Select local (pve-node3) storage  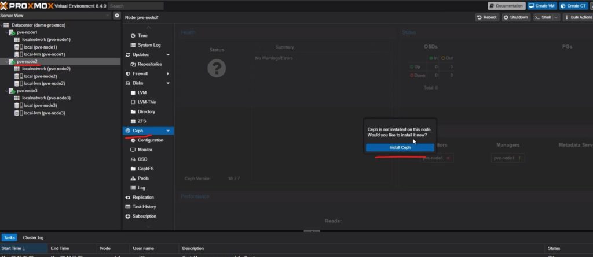click(40, 106)
